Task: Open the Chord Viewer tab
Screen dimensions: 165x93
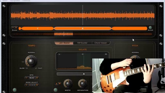Action: coord(101,43)
